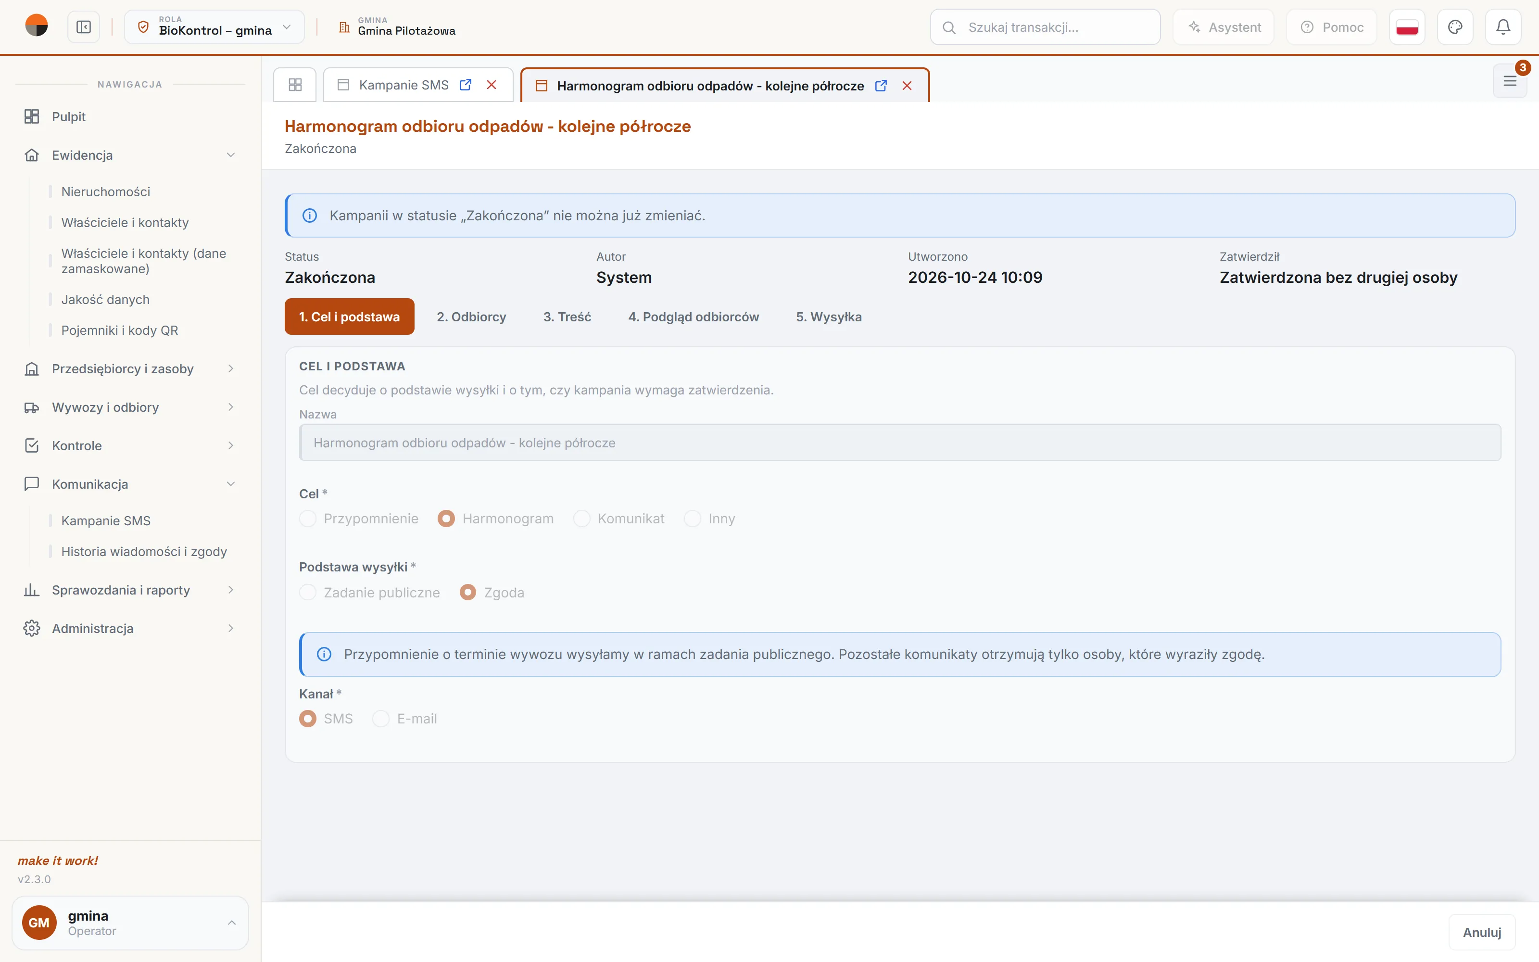Open Historia wiadomości i zgody
Viewport: 1539px width, 962px height.
pos(144,552)
